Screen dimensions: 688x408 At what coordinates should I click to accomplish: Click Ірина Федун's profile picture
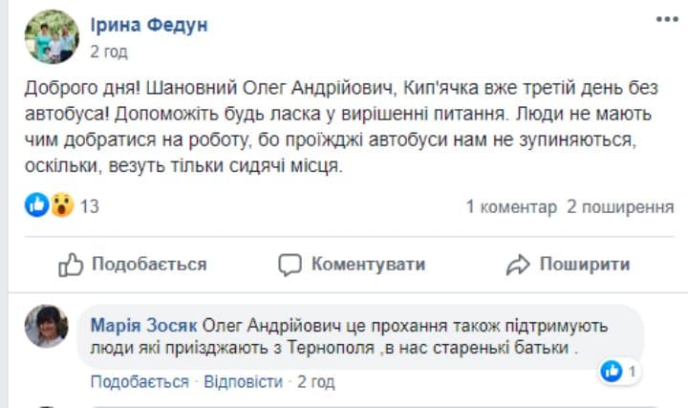(x=51, y=36)
